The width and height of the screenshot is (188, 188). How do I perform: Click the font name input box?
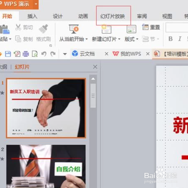pyautogui.click(x=177, y=27)
